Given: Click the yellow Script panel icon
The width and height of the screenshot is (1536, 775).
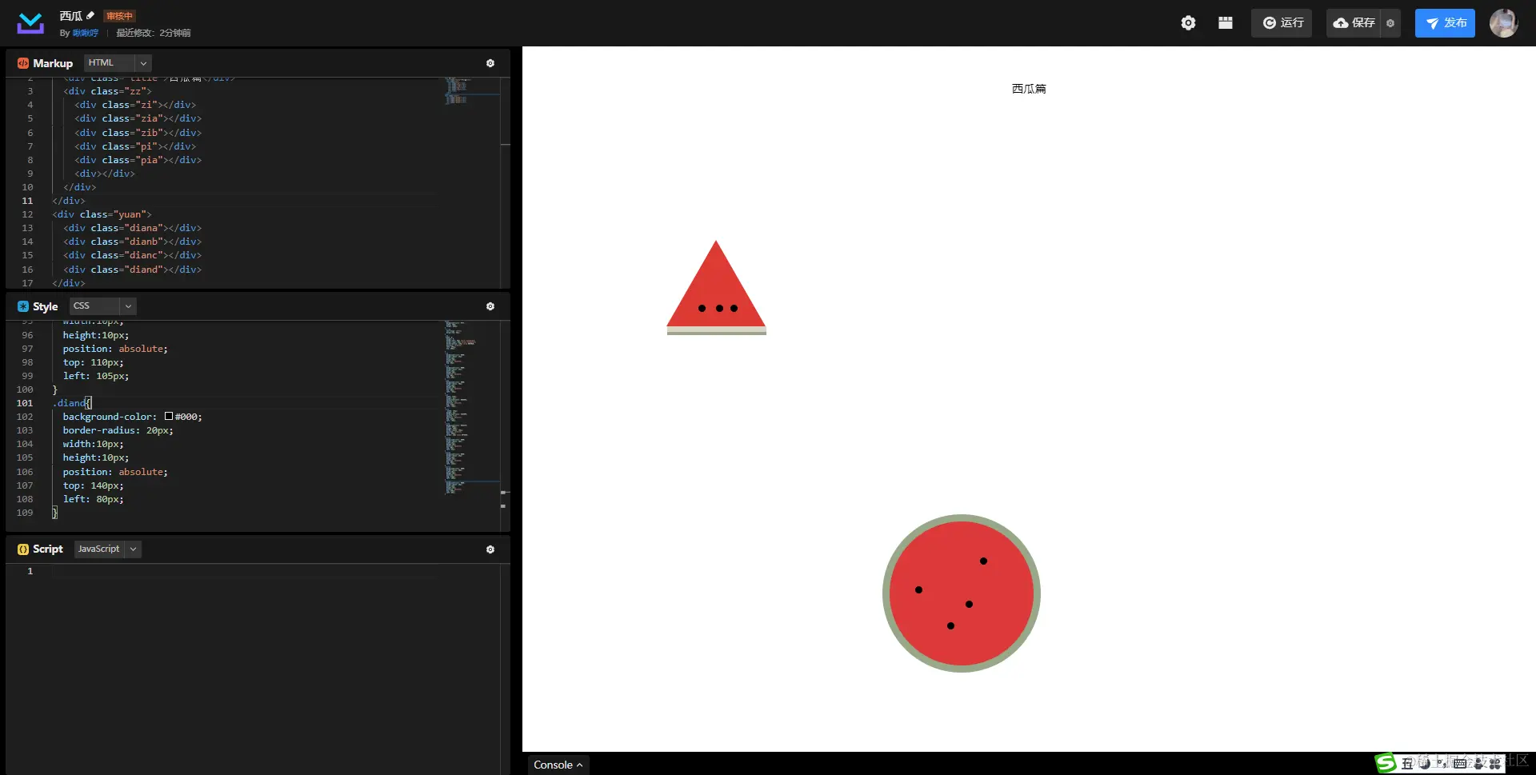Looking at the screenshot, I should pyautogui.click(x=23, y=549).
